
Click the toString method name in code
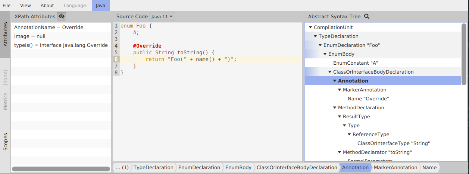click(190, 52)
